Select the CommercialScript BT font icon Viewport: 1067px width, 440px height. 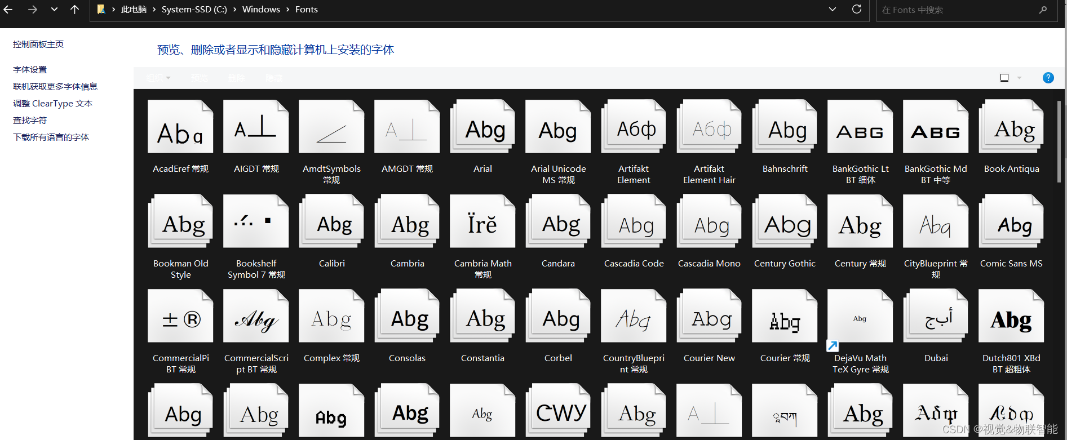[256, 316]
